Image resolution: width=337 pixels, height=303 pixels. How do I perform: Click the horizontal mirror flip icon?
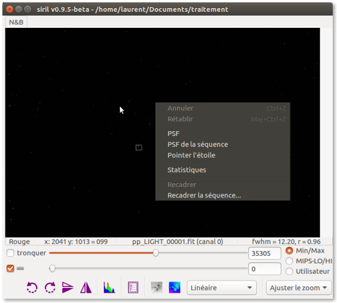(x=86, y=288)
